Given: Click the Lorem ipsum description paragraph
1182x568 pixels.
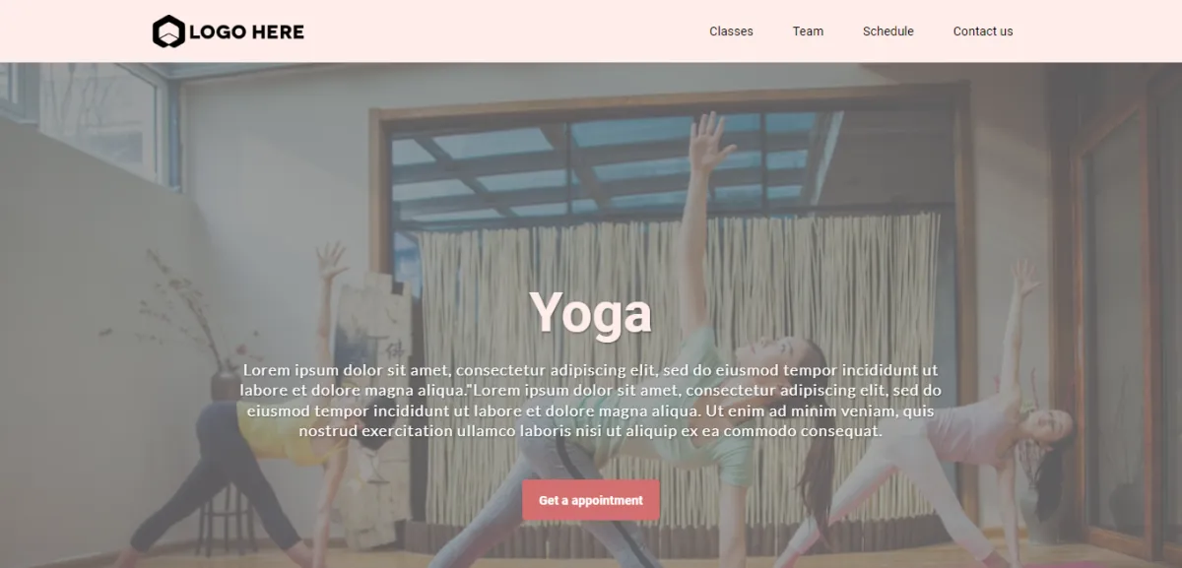Looking at the screenshot, I should click(591, 401).
